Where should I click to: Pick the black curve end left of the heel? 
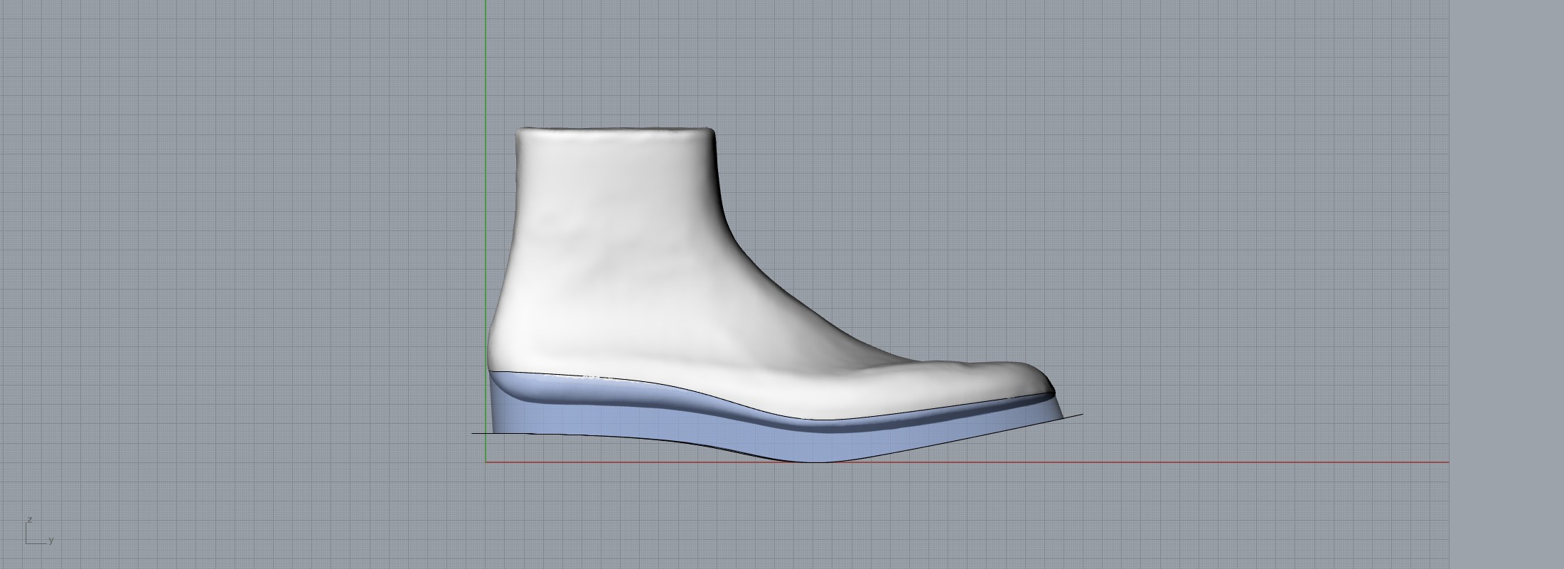(474, 432)
